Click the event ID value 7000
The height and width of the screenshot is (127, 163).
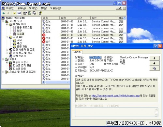(123, 63)
